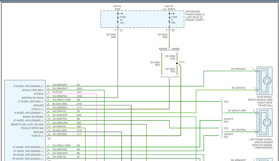Select the F500 circuit code
279x161 pixels.
pyautogui.click(x=80, y=96)
